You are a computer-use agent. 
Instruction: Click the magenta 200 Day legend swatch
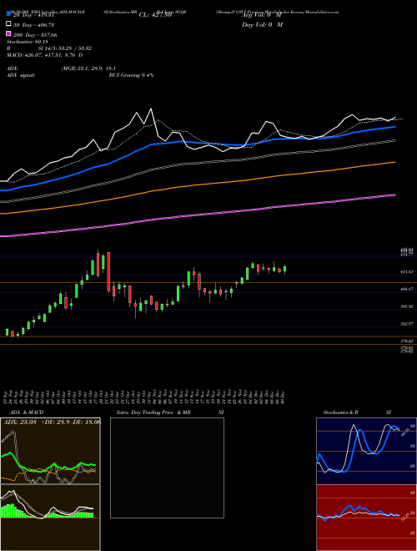(8, 34)
